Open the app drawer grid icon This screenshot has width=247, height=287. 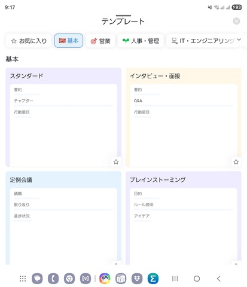coord(23,279)
